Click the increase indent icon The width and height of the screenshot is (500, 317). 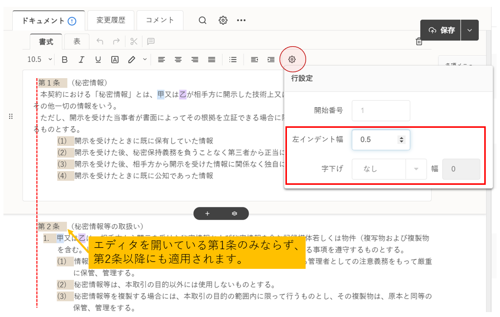click(x=271, y=59)
